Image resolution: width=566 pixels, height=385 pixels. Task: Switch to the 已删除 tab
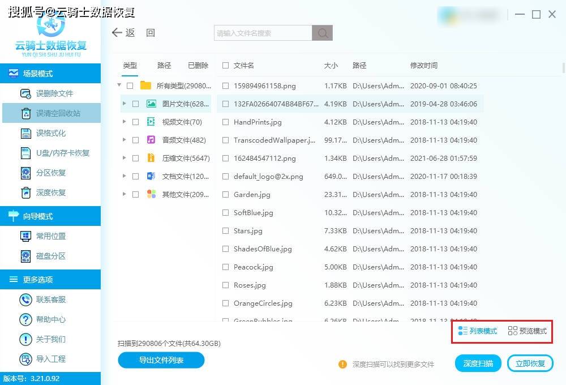click(198, 65)
